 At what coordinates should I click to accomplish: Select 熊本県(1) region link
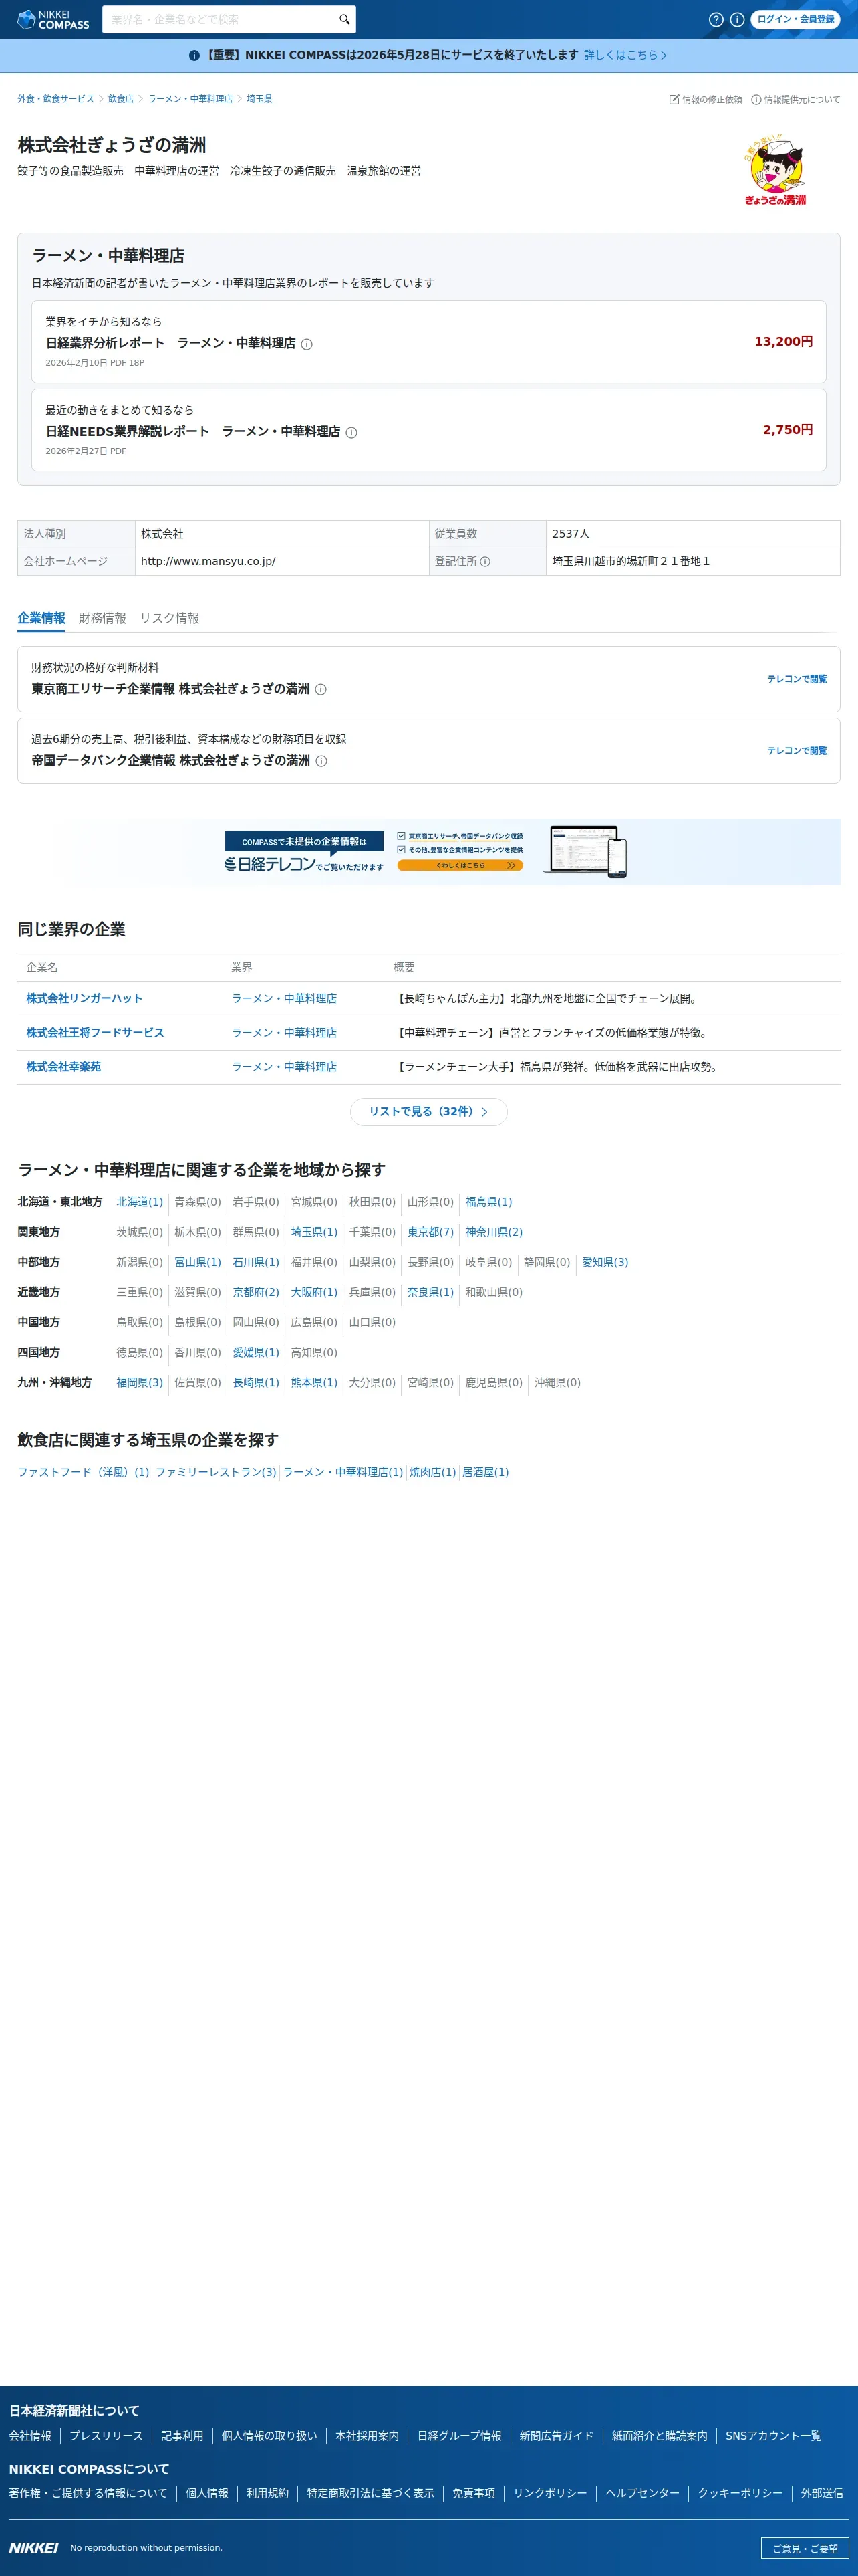pyautogui.click(x=313, y=1383)
